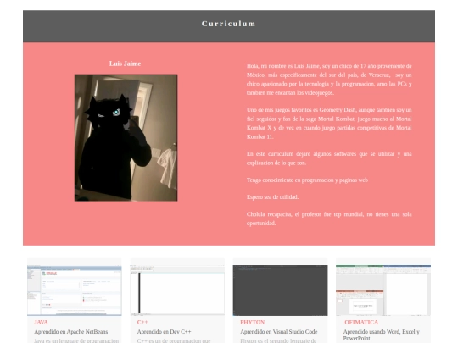Viewport: 458px width, 343px height.
Task: Select text 'Aprendido usando Word, Excel y PowerPoint'
Action: (382, 335)
